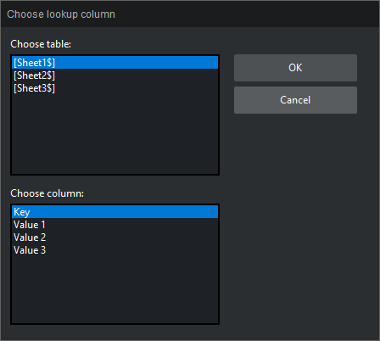Viewport: 380px width, 341px height.
Task: Choose [Sheet2$] in the table list
Action: 115,75
